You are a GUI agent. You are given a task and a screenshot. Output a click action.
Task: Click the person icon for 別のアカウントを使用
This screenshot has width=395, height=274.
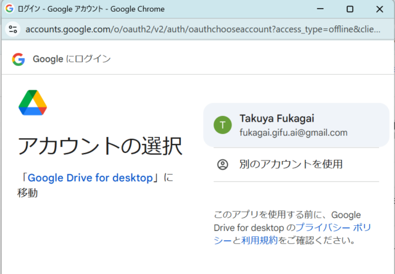point(222,164)
